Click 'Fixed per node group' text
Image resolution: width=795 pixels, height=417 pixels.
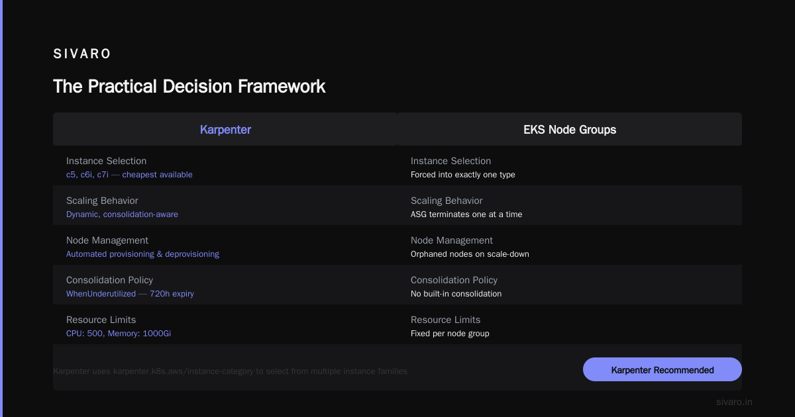450,334
